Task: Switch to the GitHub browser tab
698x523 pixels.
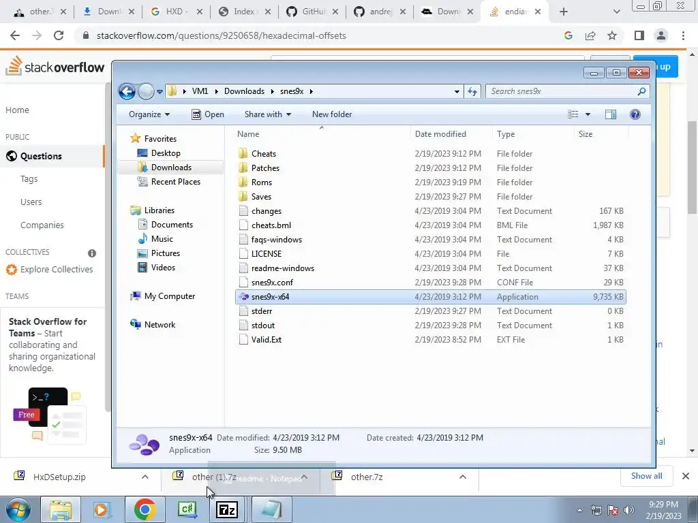Action: pos(313,12)
